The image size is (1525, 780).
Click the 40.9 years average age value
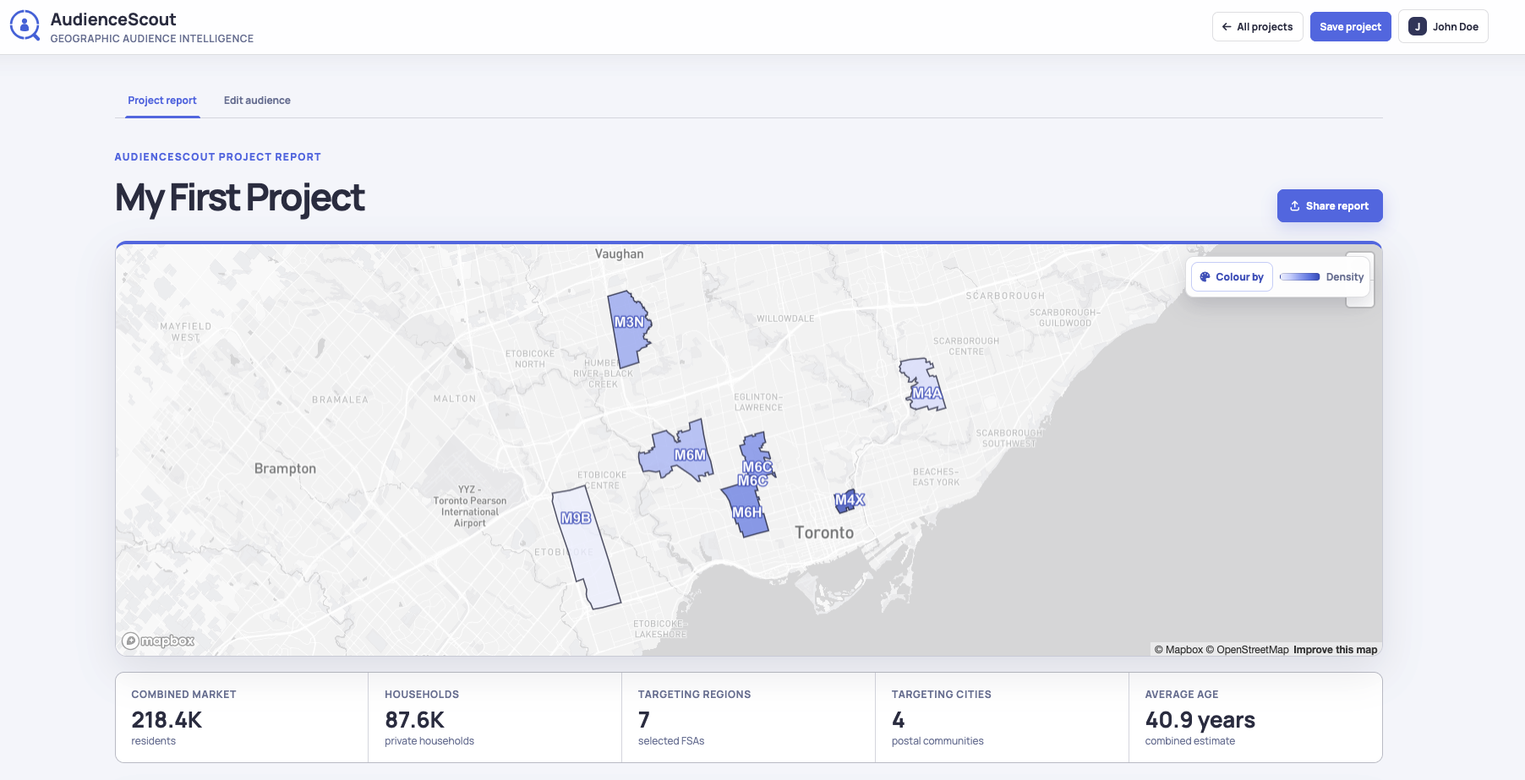point(1200,720)
